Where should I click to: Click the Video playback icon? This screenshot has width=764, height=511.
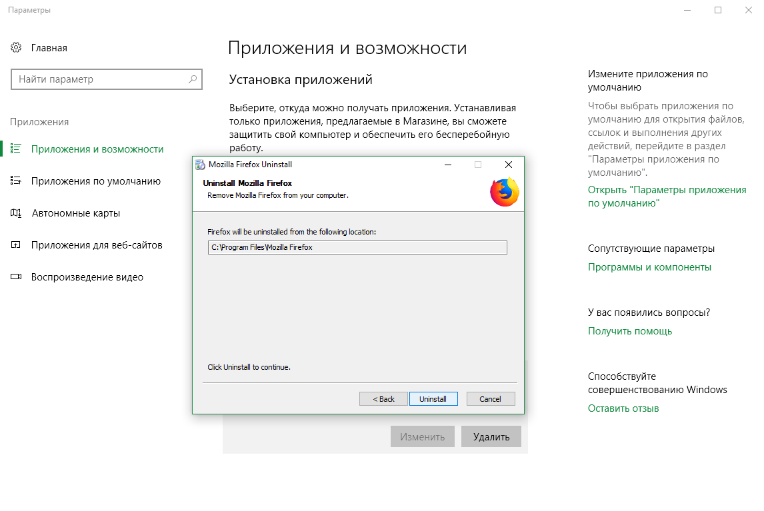point(17,277)
